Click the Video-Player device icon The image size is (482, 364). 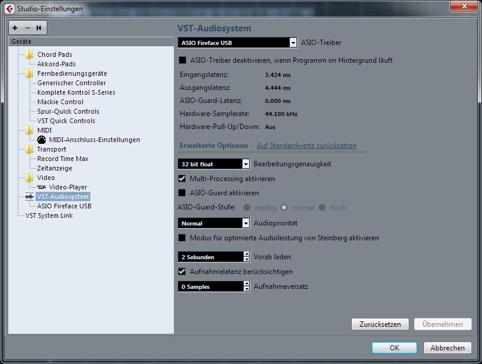[x=41, y=187]
